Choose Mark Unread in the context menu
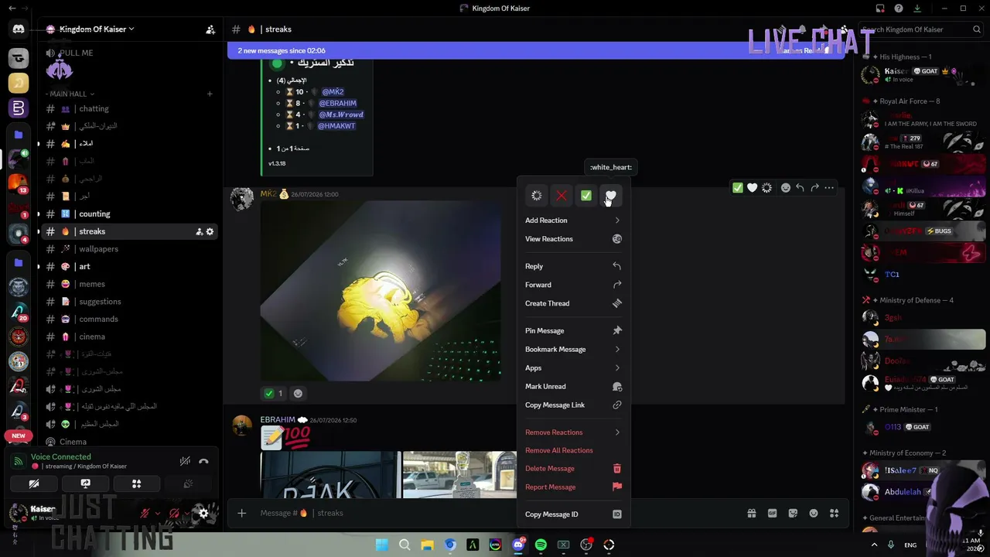 (x=573, y=386)
